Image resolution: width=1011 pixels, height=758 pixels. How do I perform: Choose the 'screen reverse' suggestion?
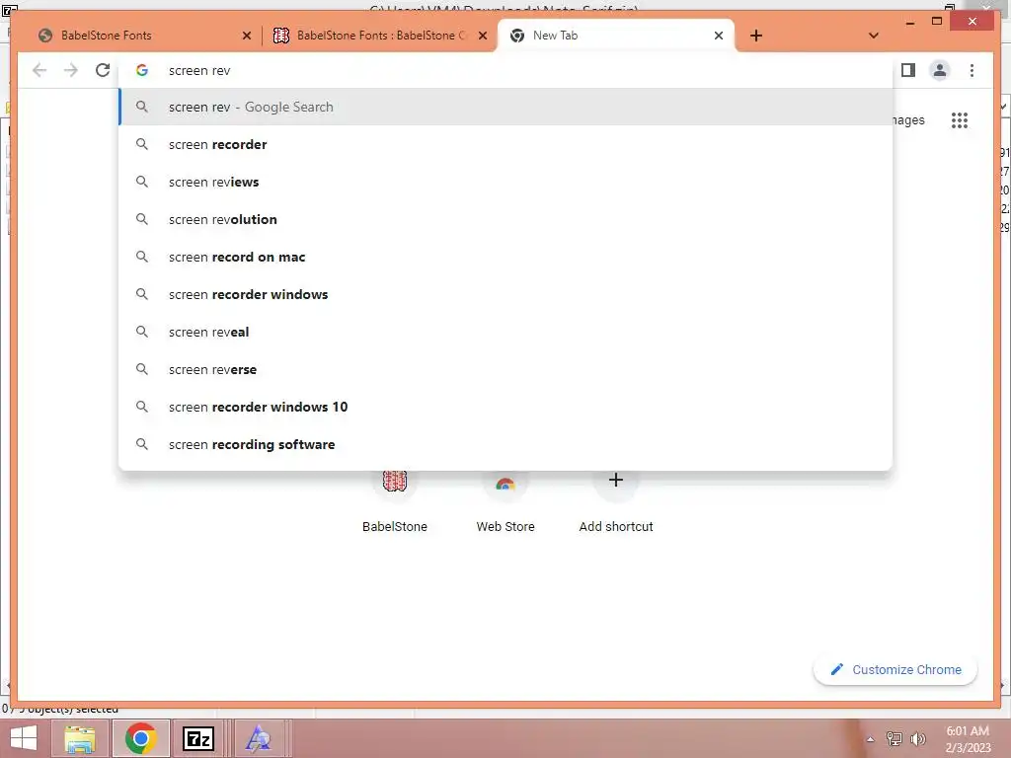(x=506, y=369)
